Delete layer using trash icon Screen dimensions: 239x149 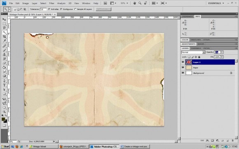coord(232,140)
